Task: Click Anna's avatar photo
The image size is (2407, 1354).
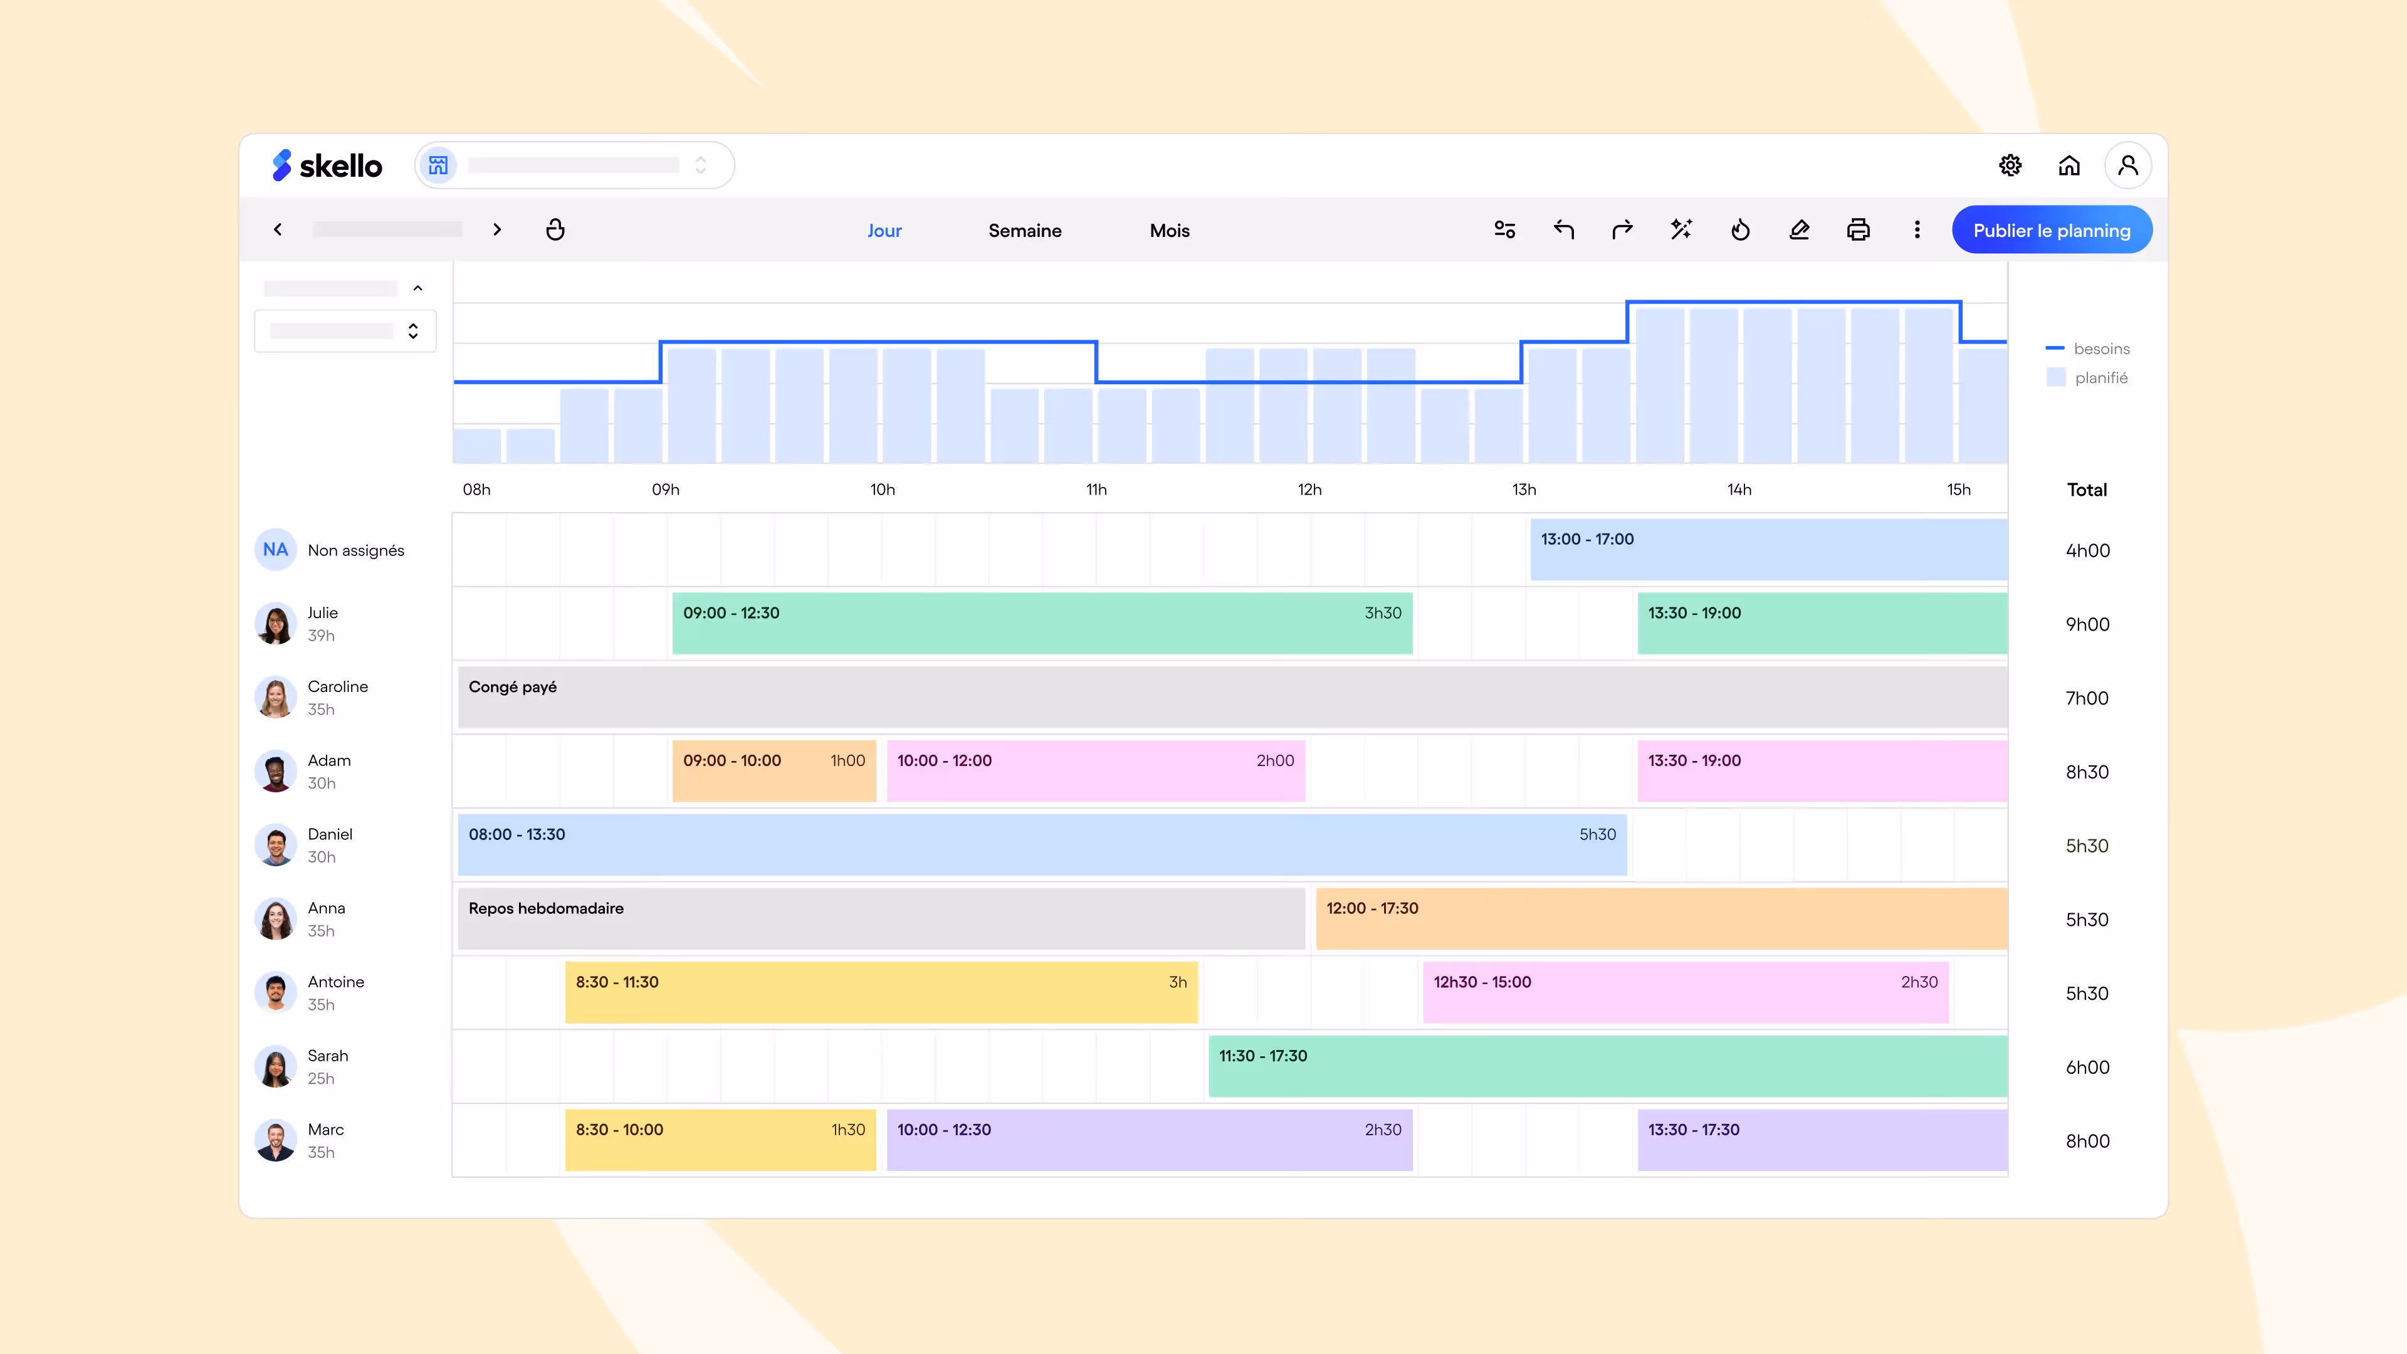Action: coord(276,918)
